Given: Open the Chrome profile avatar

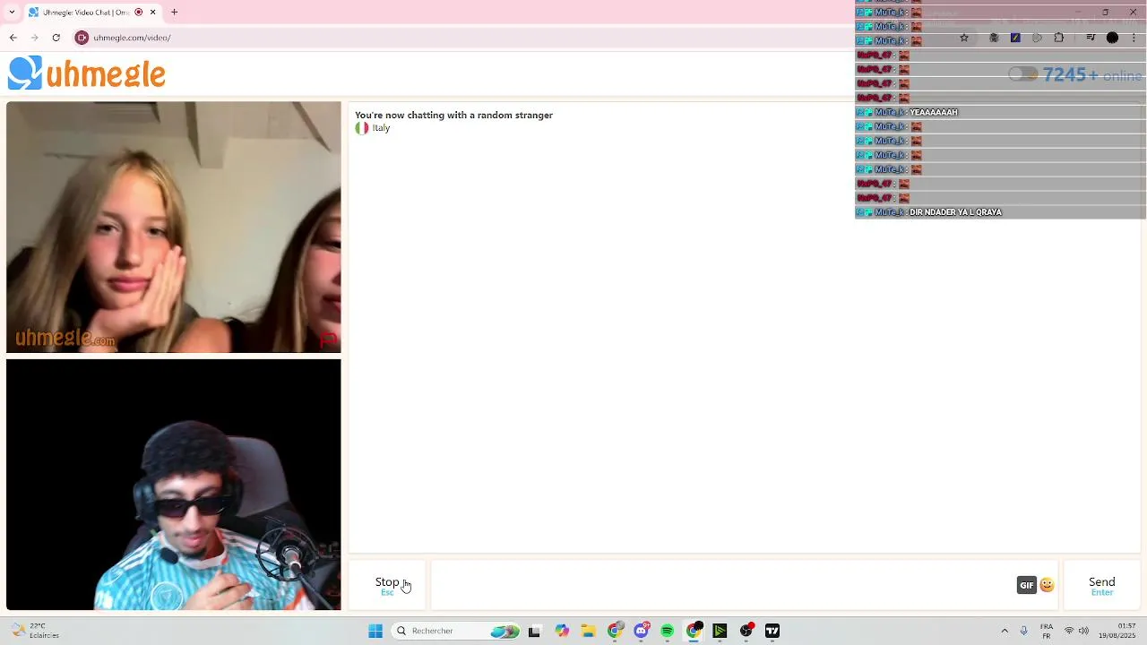Looking at the screenshot, I should (x=1112, y=38).
